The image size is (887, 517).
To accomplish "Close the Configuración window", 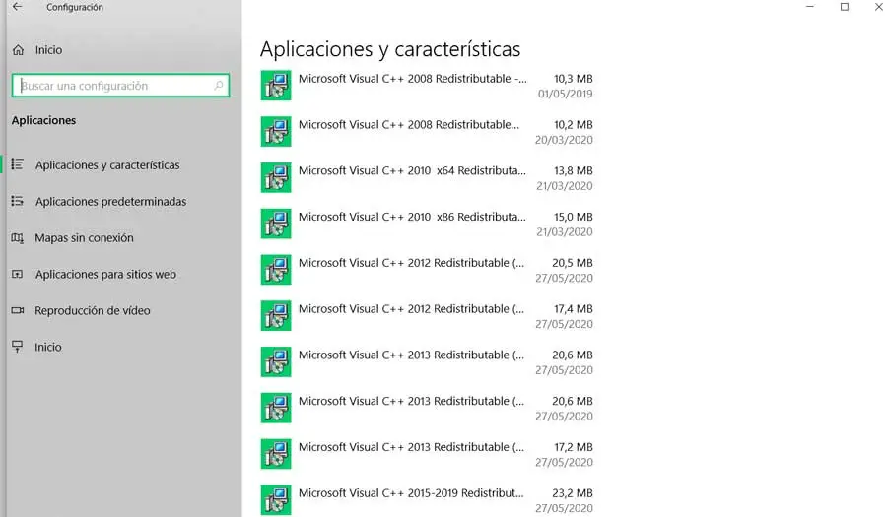I will (x=878, y=7).
